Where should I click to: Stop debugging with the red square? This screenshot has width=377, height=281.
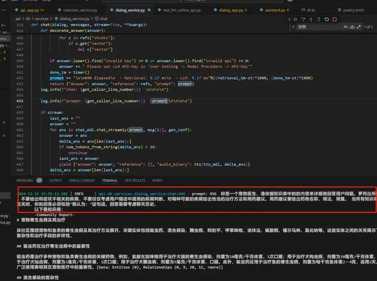point(334,19)
